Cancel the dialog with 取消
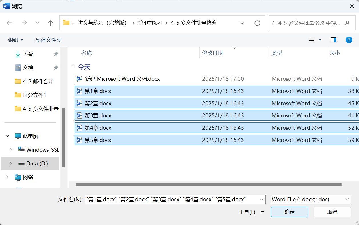 (x=332, y=212)
